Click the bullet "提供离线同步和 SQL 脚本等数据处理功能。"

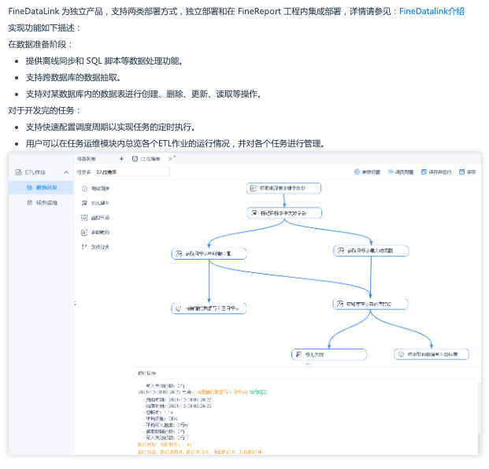104,61
